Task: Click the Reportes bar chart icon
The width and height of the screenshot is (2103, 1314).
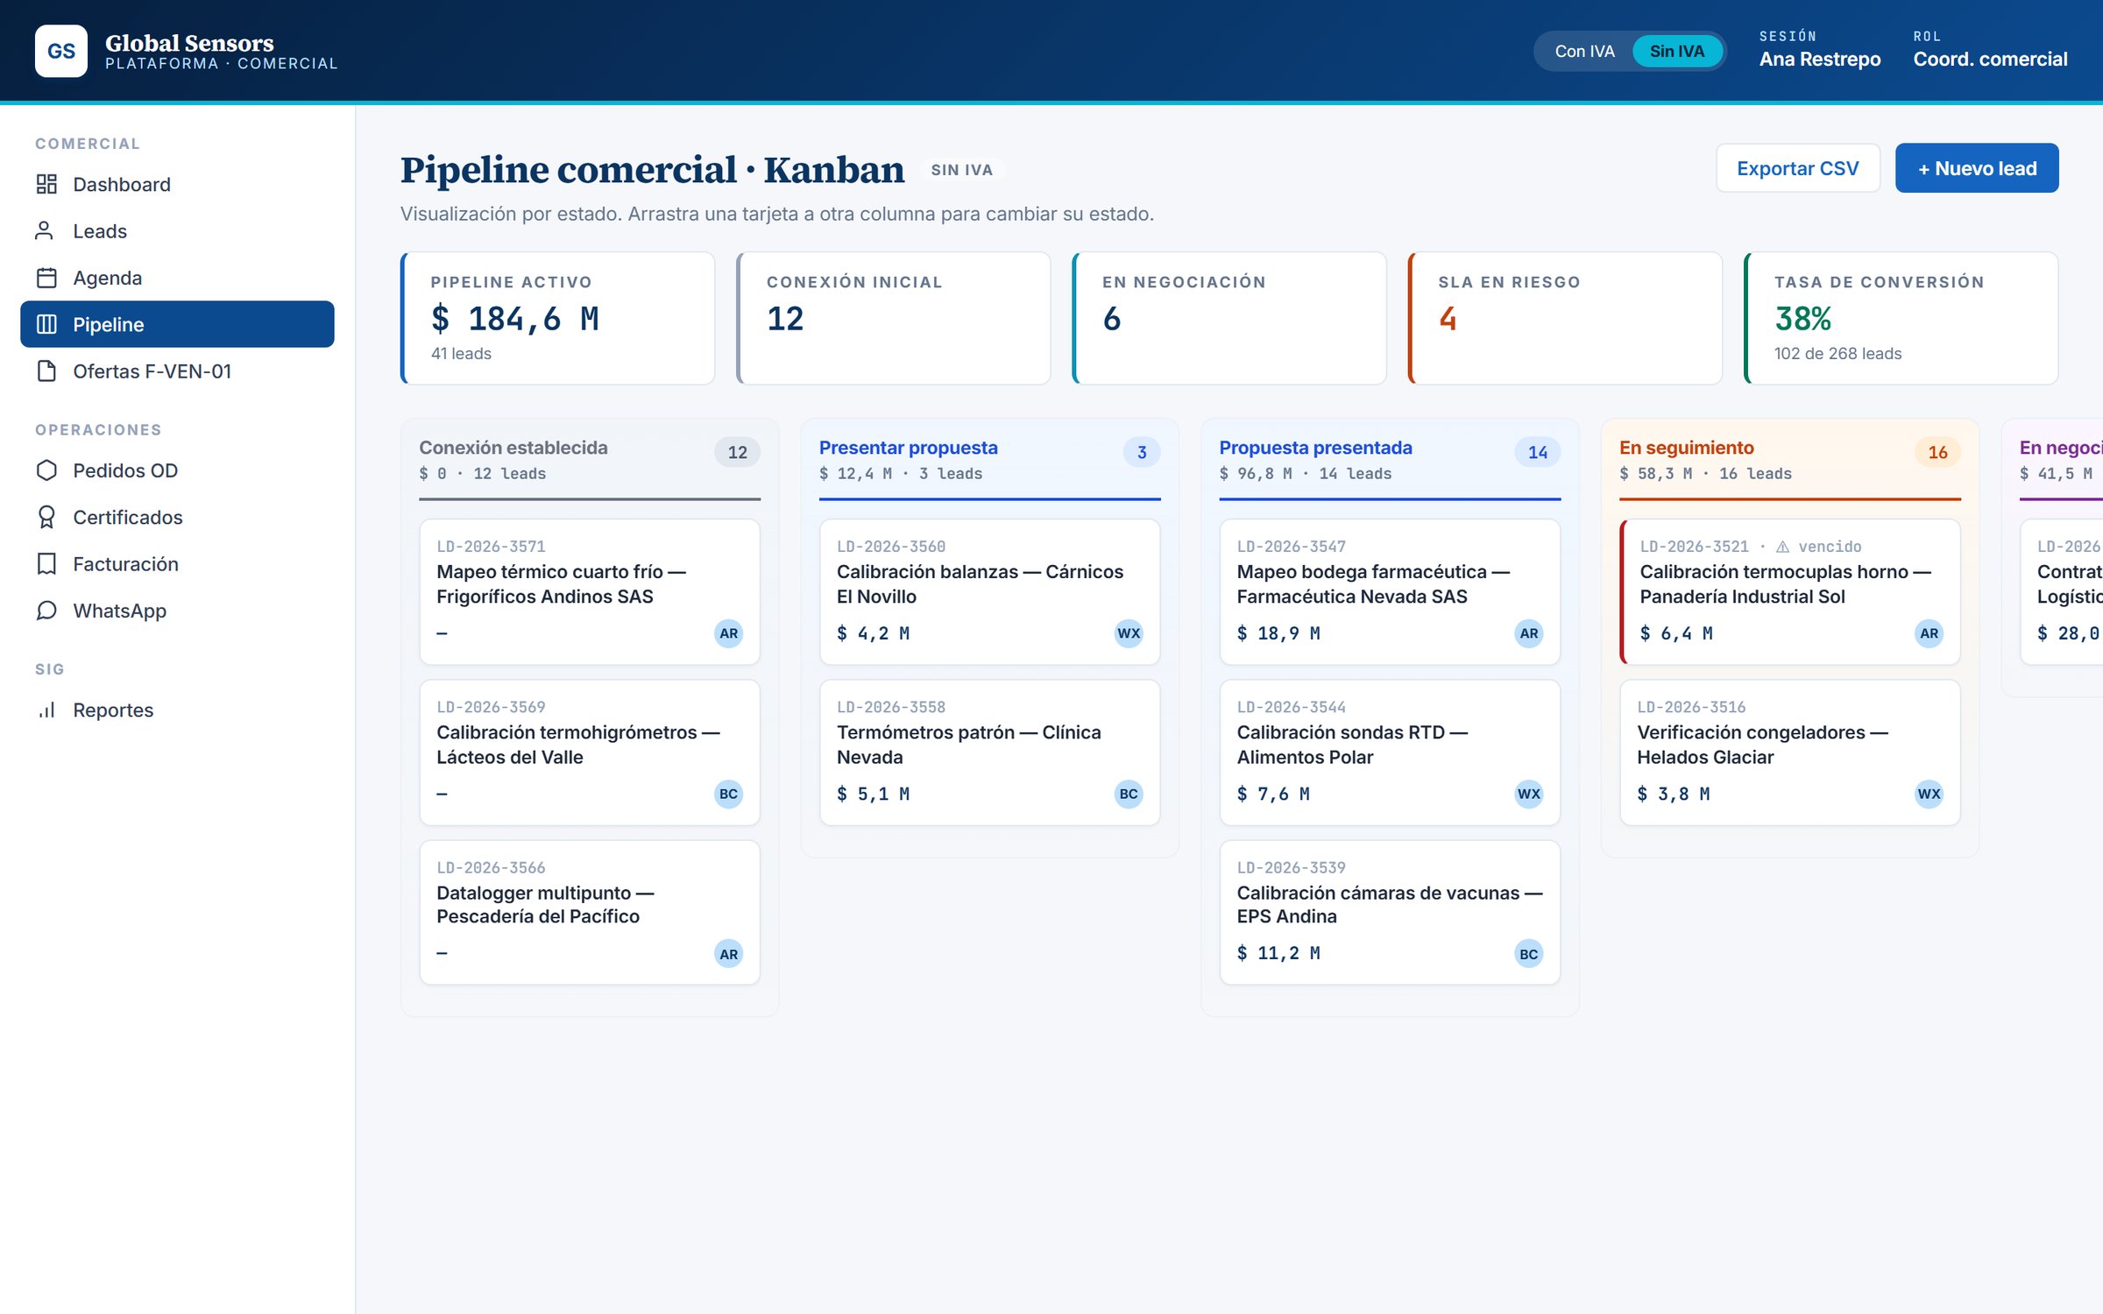Action: (x=46, y=710)
